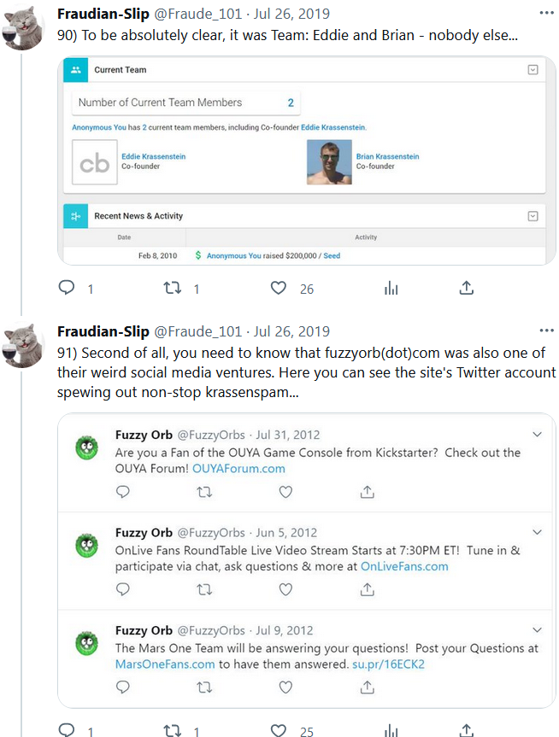Retweet the OnLive Fans RoundTable embedded tweet
This screenshot has width=559, height=737.
(204, 588)
